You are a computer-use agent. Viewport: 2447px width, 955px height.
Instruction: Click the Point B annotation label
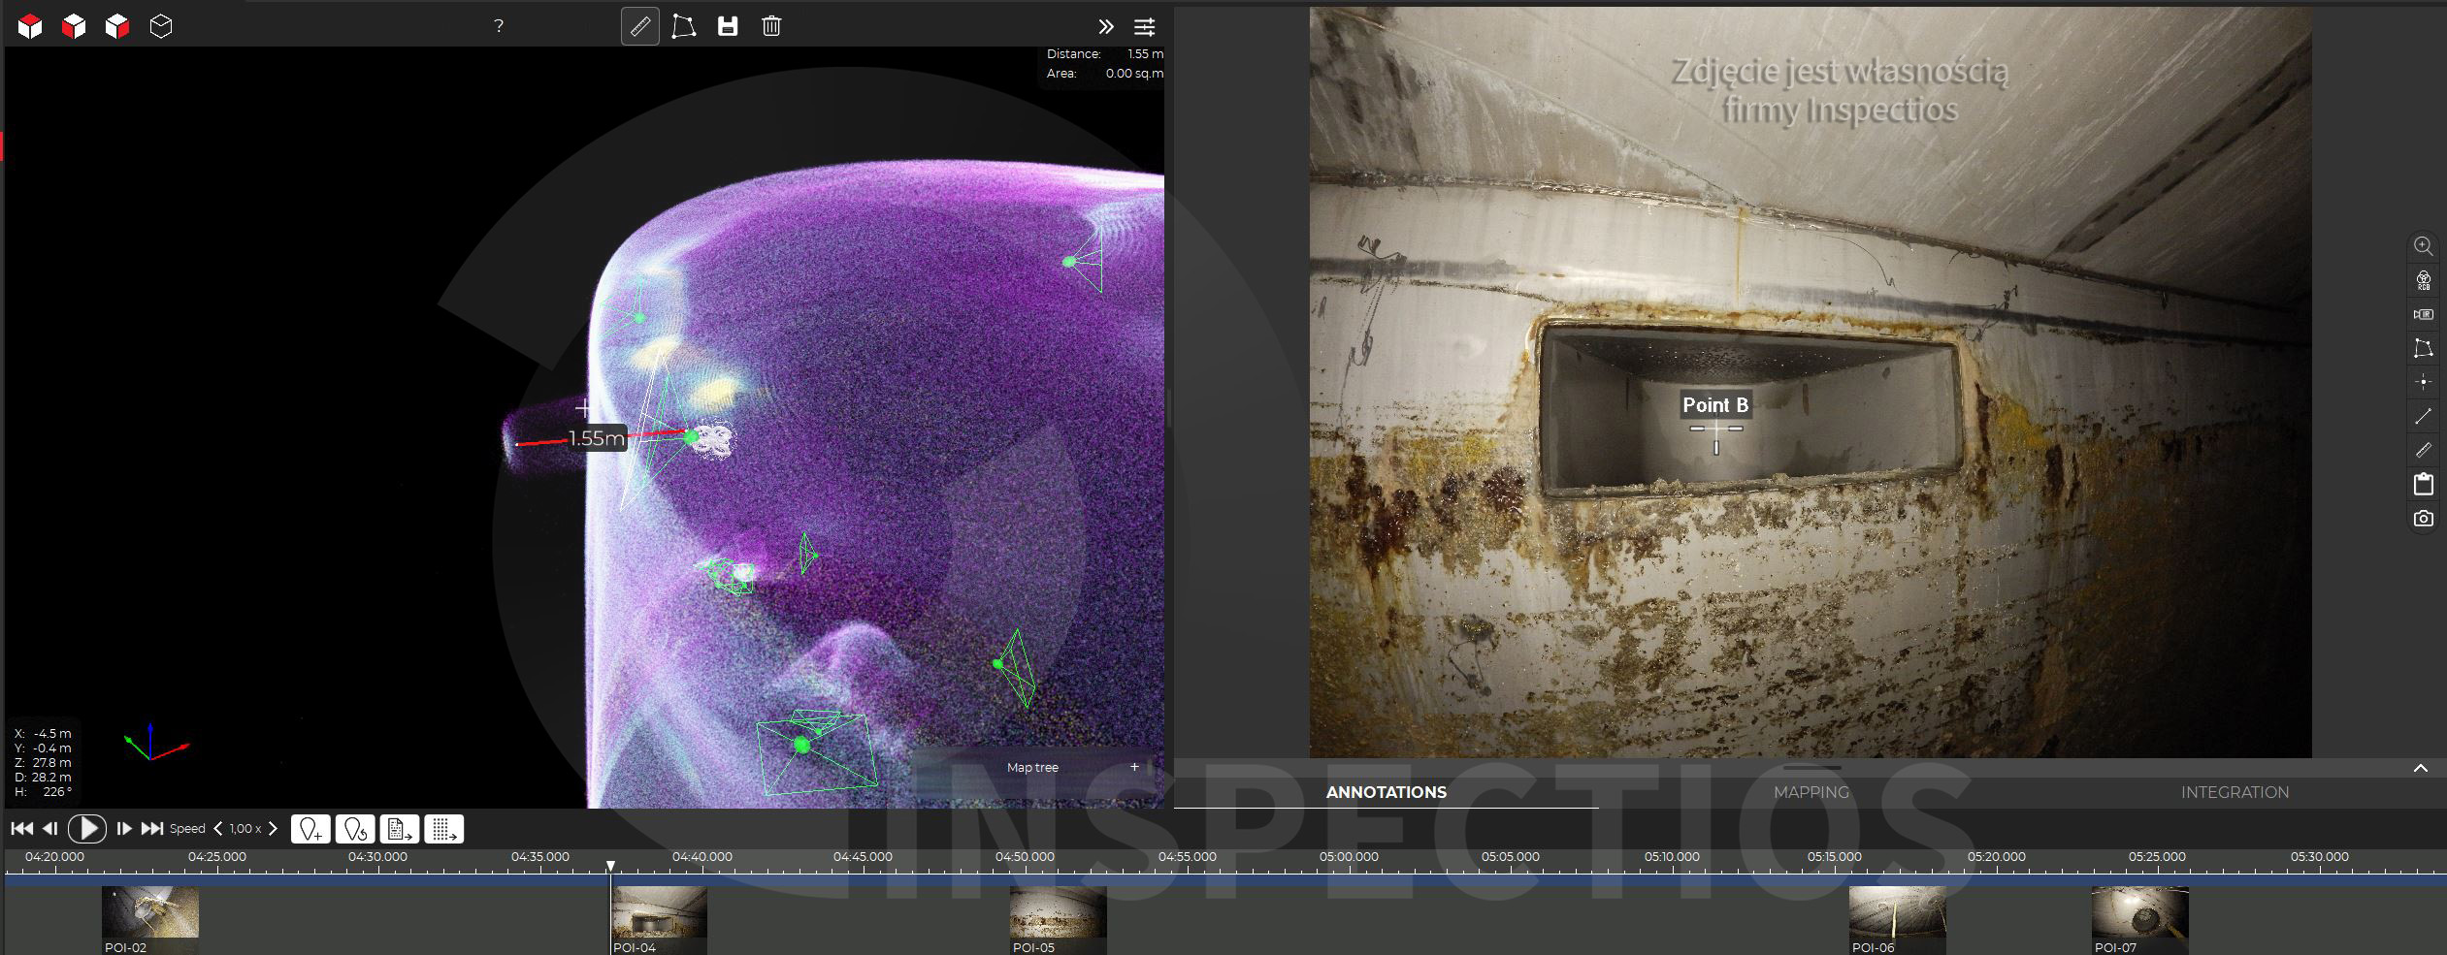pyautogui.click(x=1715, y=405)
